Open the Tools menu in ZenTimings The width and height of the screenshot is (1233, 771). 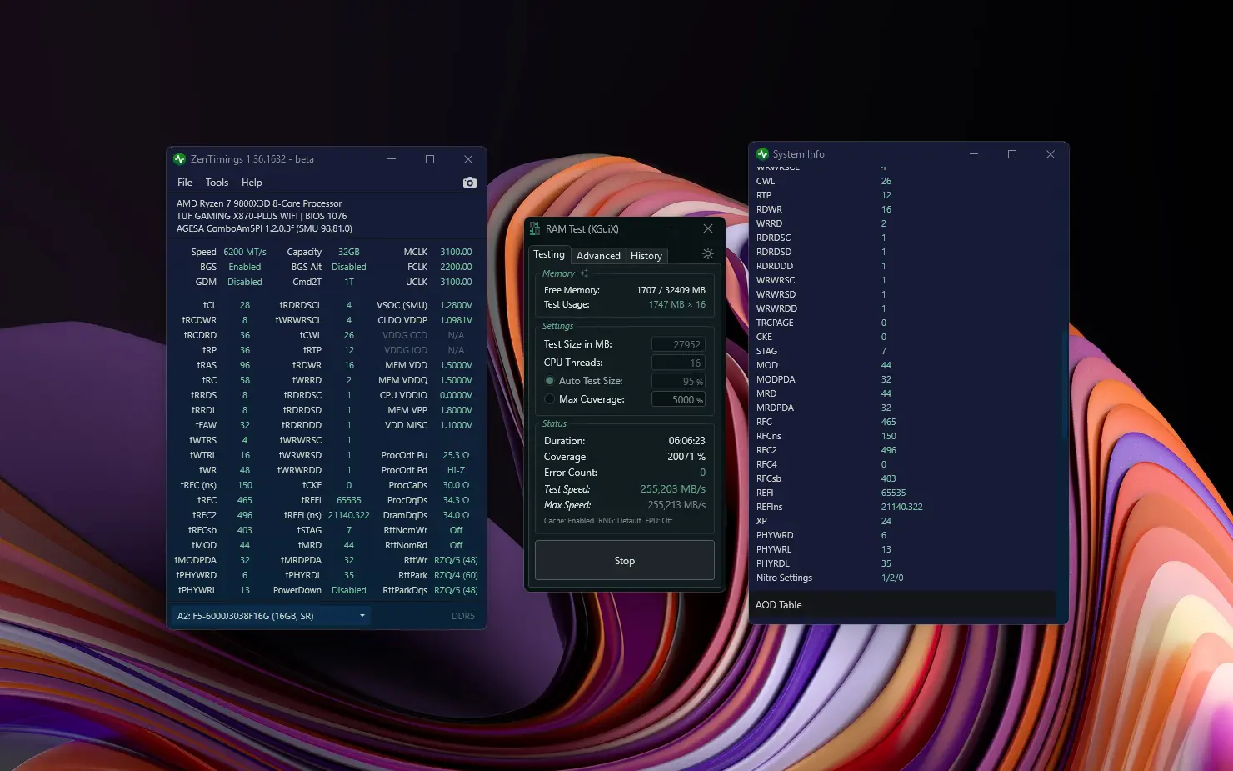(217, 183)
